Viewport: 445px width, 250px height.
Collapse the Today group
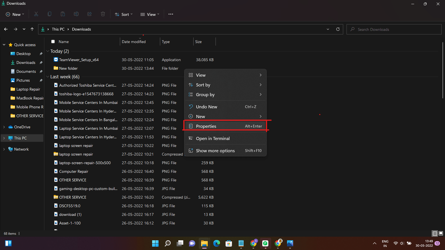click(47, 51)
